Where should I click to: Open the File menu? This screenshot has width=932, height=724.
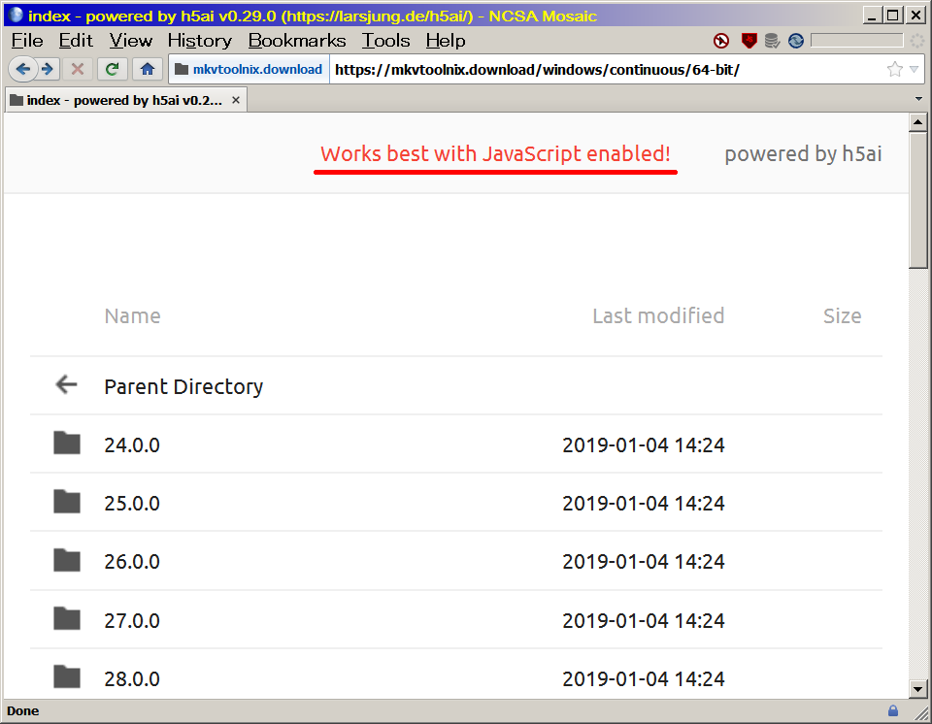pos(27,41)
